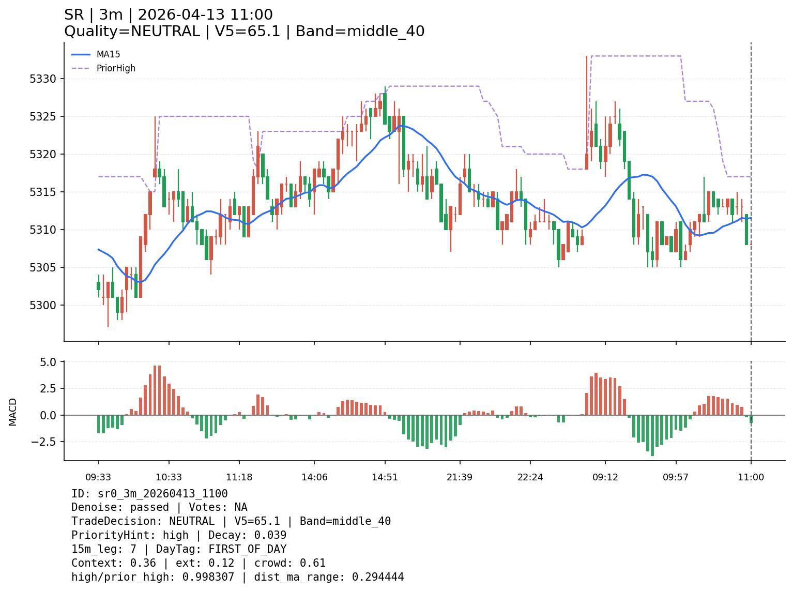Click the MACD −2.5 tick label
The width and height of the screenshot is (793, 591).
(x=46, y=442)
